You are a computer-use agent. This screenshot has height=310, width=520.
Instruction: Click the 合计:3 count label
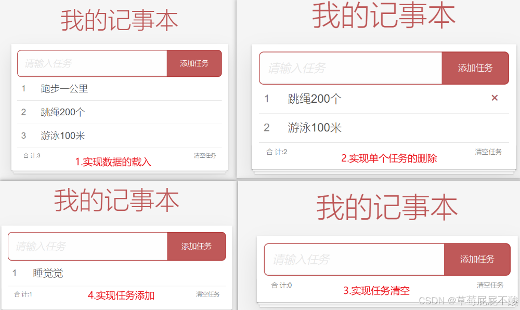click(32, 155)
